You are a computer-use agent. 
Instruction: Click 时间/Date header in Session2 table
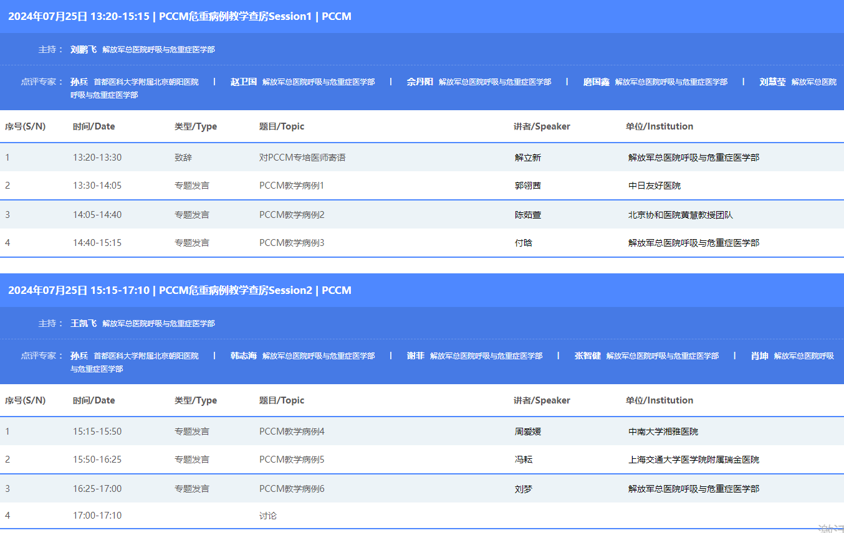coord(94,400)
